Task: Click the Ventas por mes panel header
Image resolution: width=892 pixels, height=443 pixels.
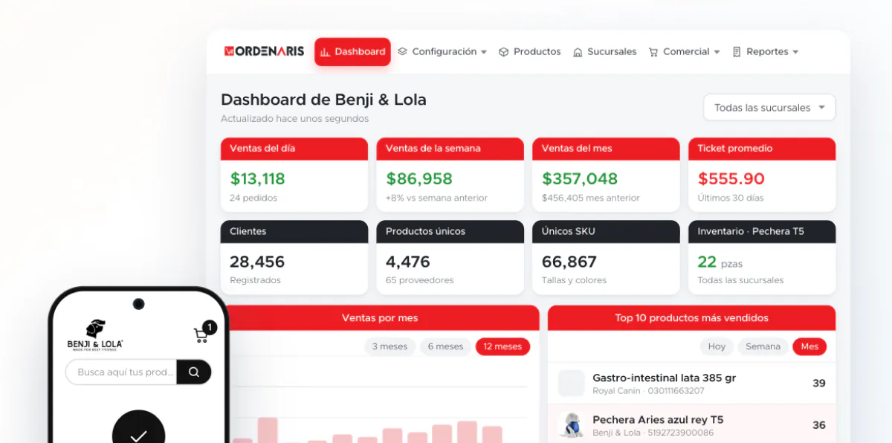Action: pos(380,318)
